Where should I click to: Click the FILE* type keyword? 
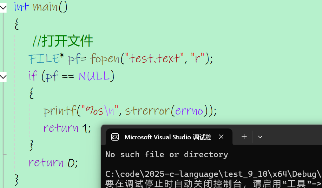coord(47,58)
